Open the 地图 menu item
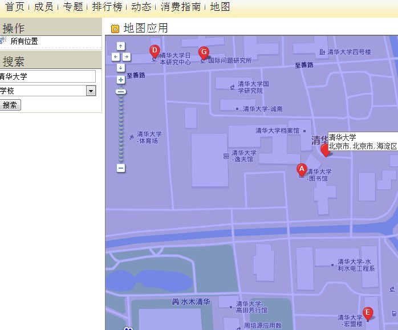 click(x=220, y=7)
